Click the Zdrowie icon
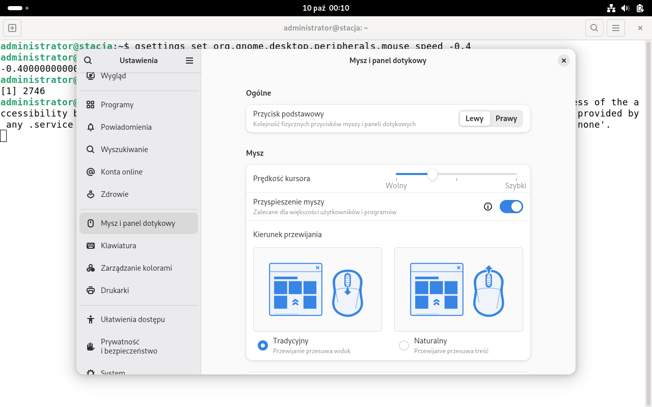The width and height of the screenshot is (652, 407). pyautogui.click(x=91, y=194)
